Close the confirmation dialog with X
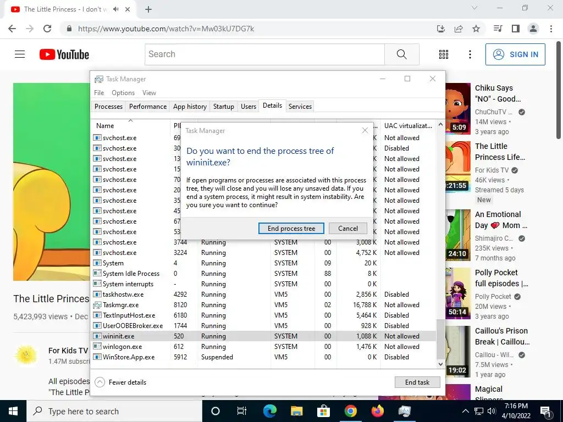The height and width of the screenshot is (422, 563). pyautogui.click(x=365, y=130)
